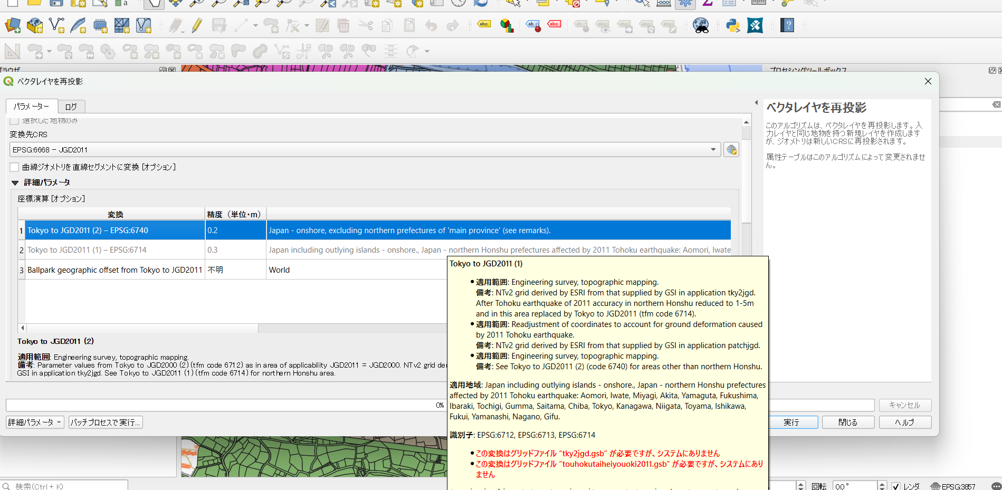Click the teal plugin icon beside Python

click(x=755, y=25)
